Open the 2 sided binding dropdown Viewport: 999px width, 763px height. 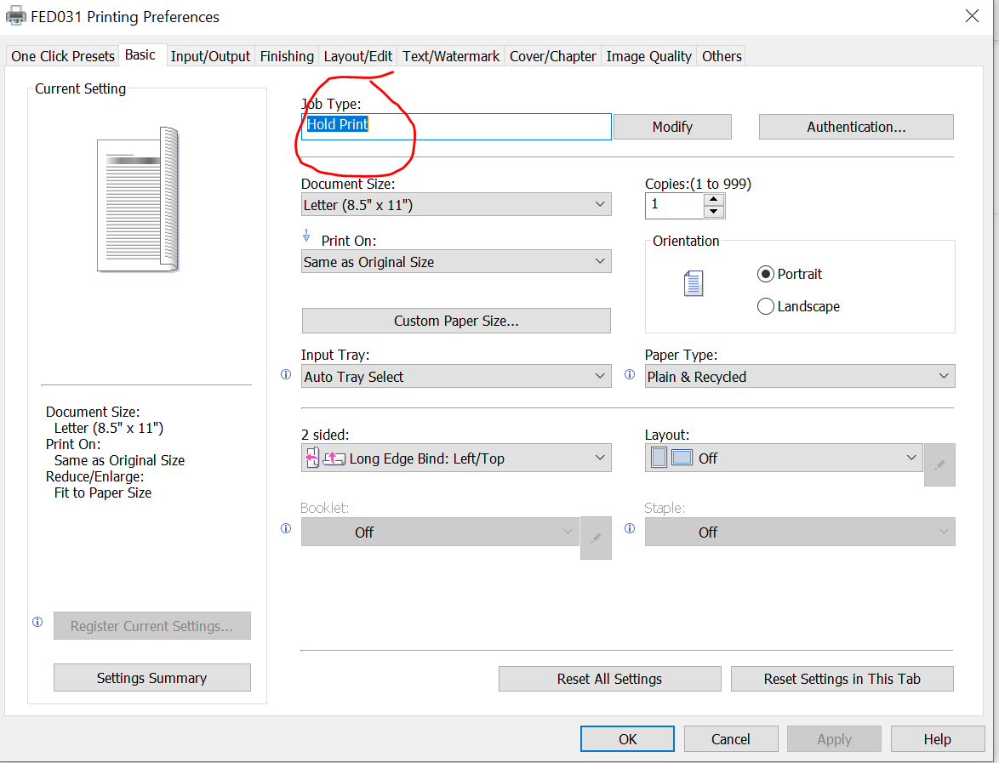pos(456,458)
